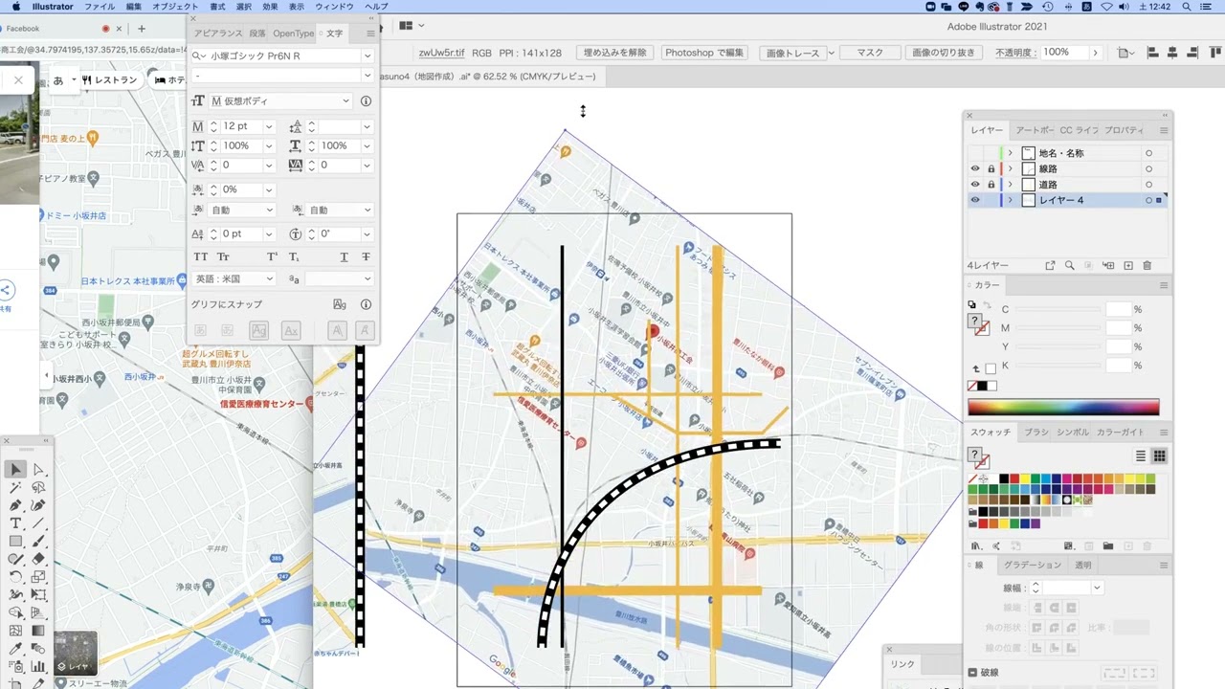Click the create new layer icon
Viewport: 1225px width, 689px height.
point(1128,265)
